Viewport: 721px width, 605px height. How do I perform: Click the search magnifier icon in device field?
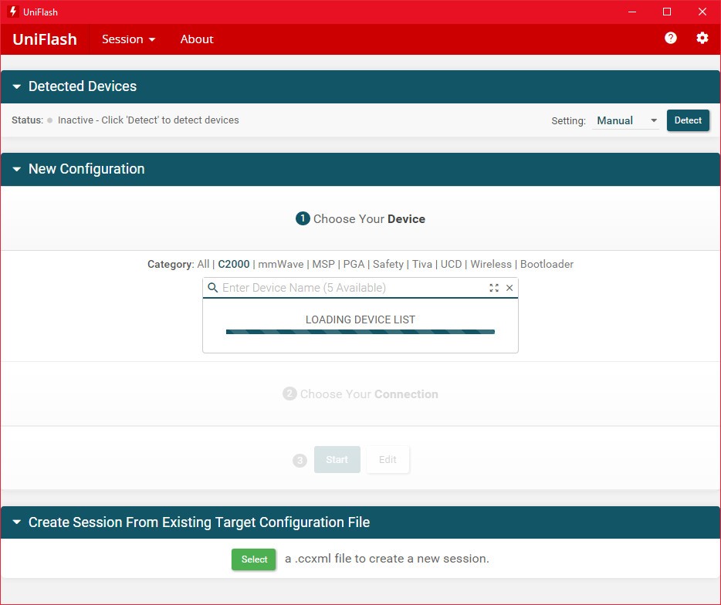click(x=212, y=288)
